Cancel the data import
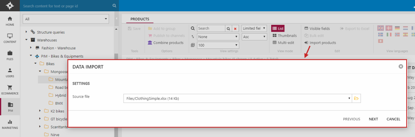 [393, 119]
